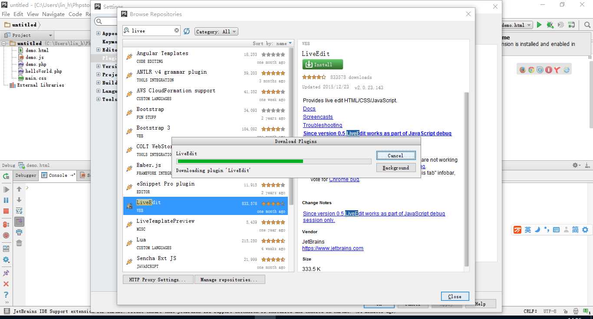Open in Internet Explorer browser icon

point(567,69)
